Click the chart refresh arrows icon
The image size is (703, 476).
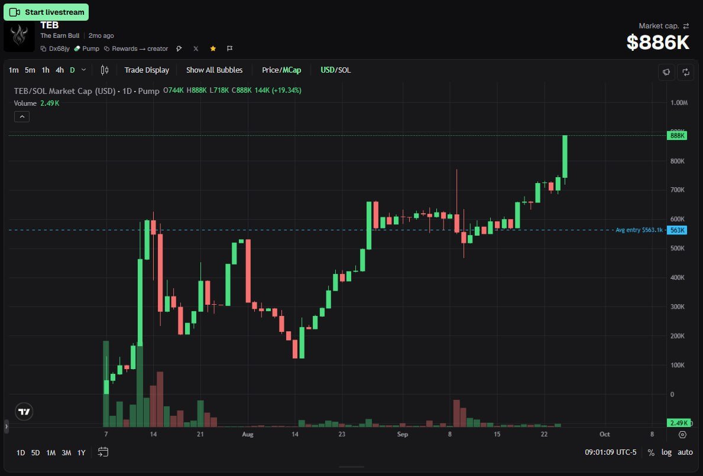[x=685, y=72]
